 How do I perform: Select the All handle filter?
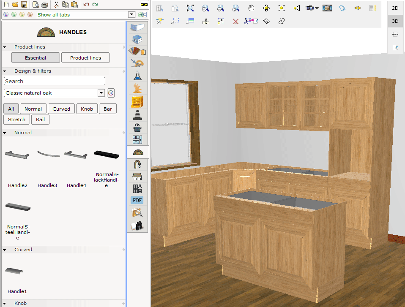coord(11,109)
